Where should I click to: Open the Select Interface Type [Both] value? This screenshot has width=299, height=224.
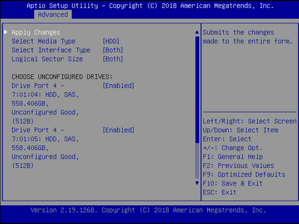pos(113,50)
